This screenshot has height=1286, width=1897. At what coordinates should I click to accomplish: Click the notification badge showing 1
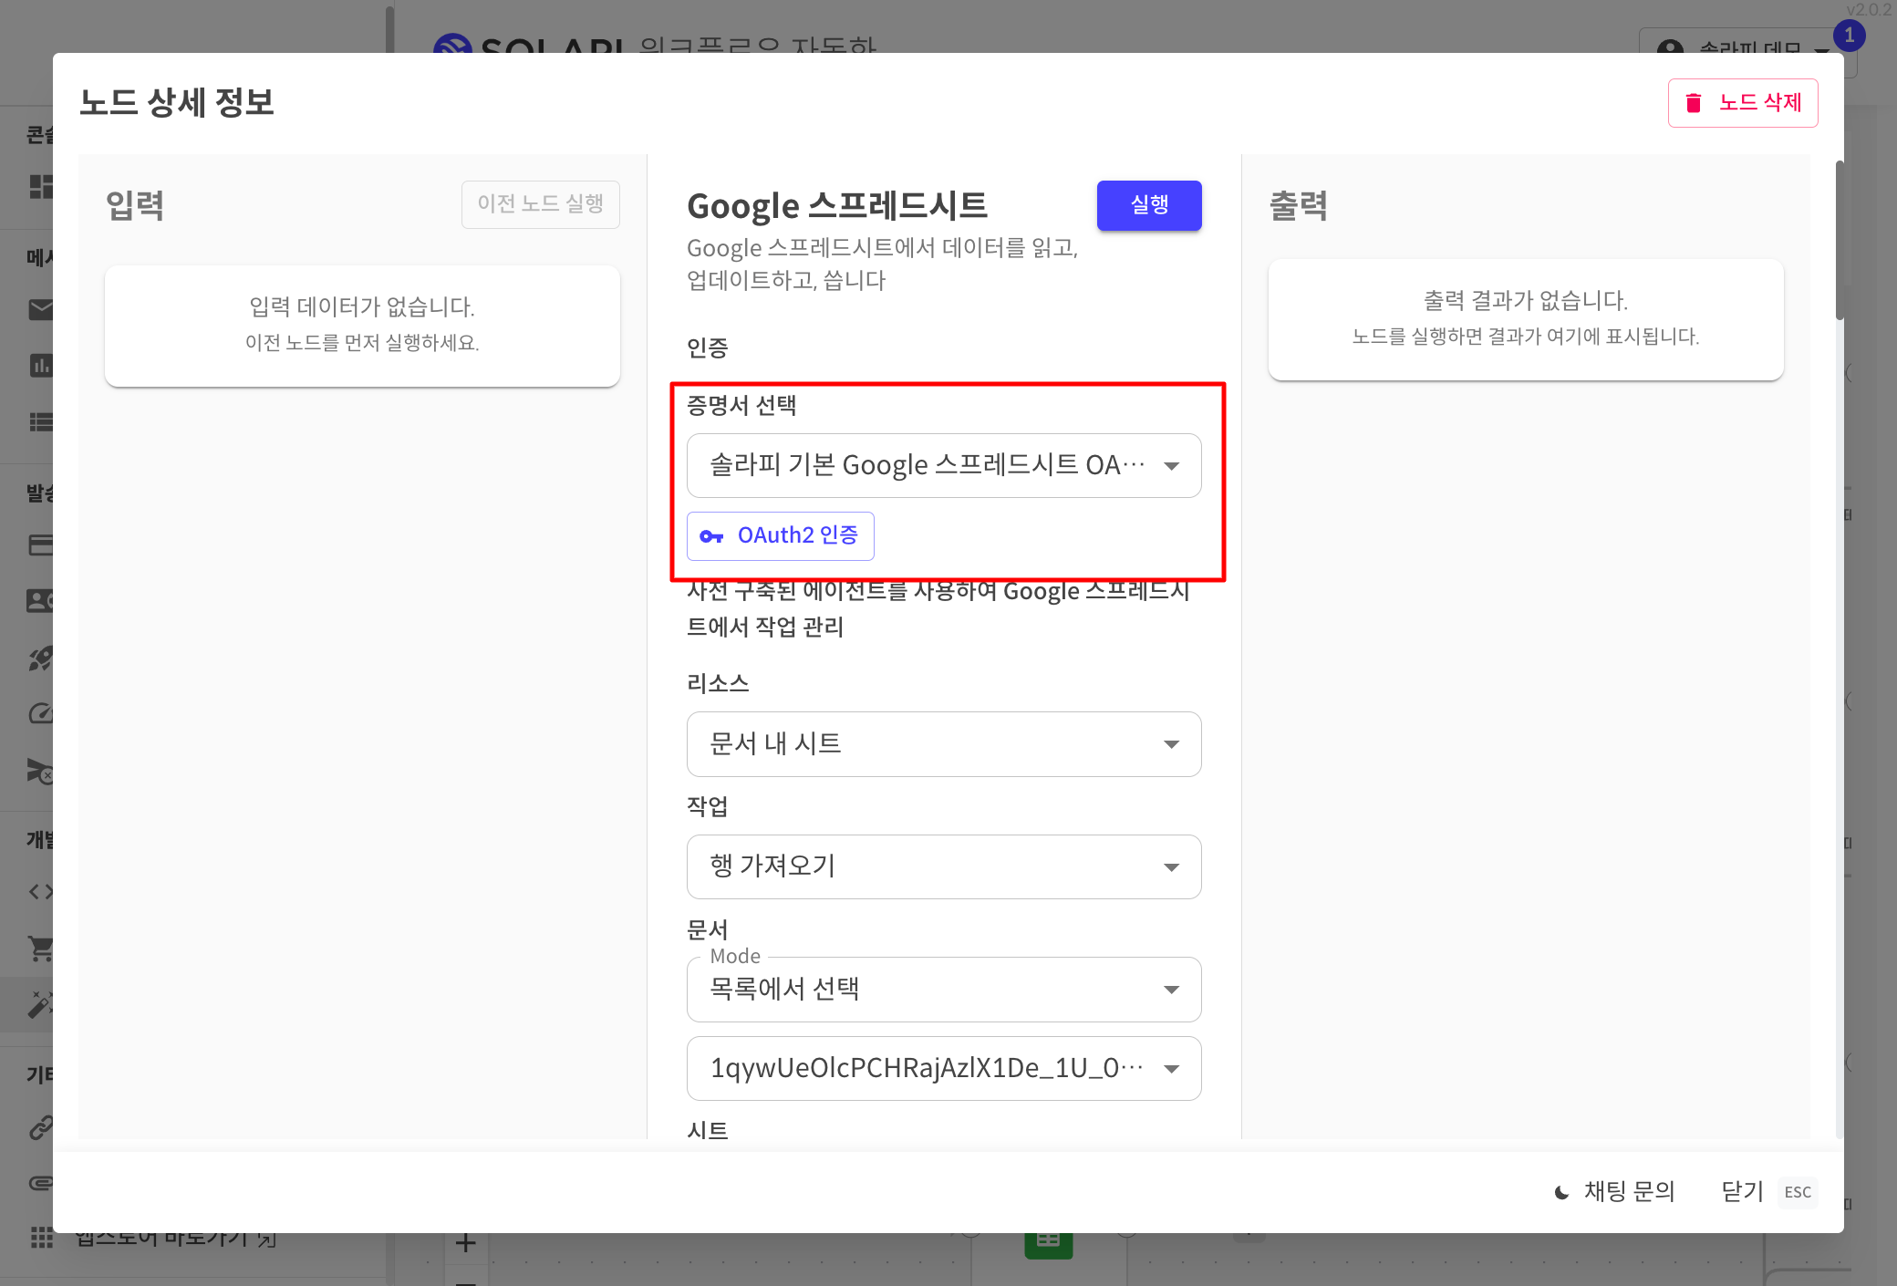(x=1849, y=36)
